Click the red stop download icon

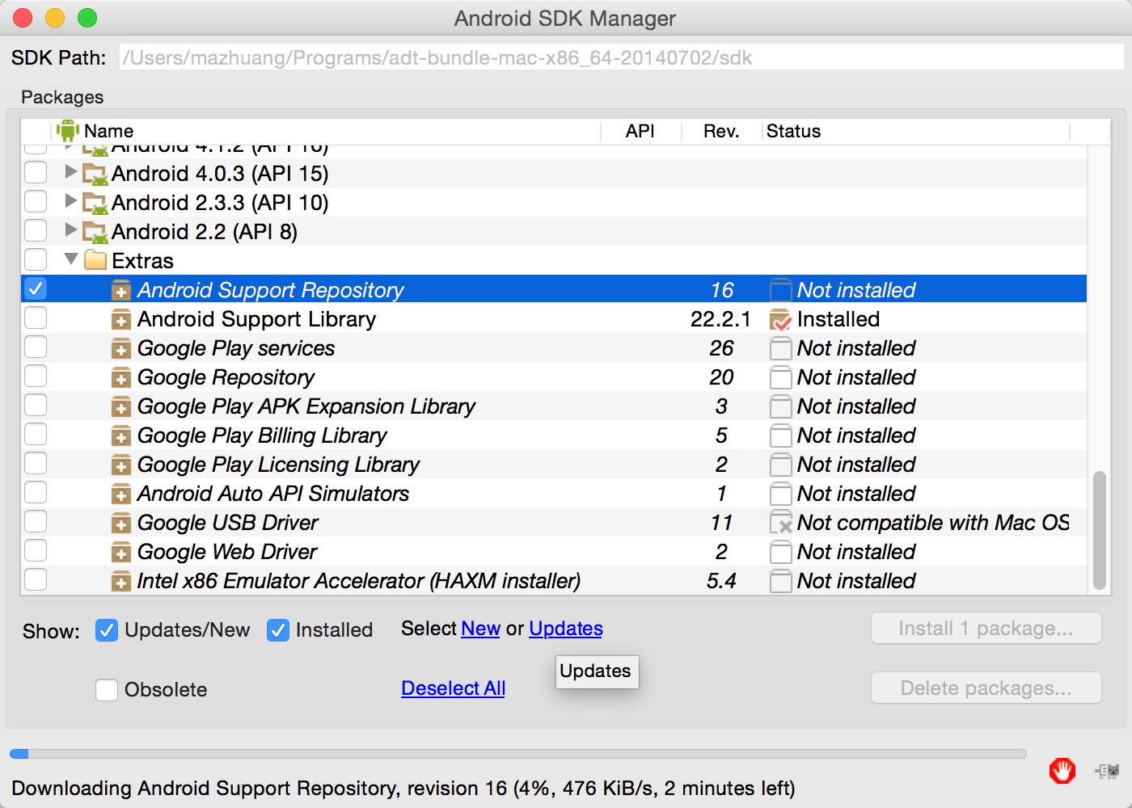coord(1062,771)
